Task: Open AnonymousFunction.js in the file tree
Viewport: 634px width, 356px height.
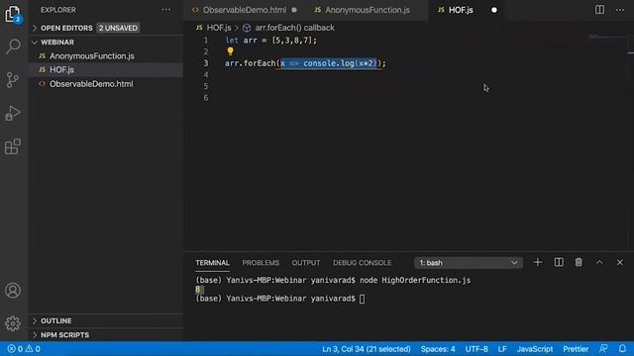Action: tap(92, 56)
